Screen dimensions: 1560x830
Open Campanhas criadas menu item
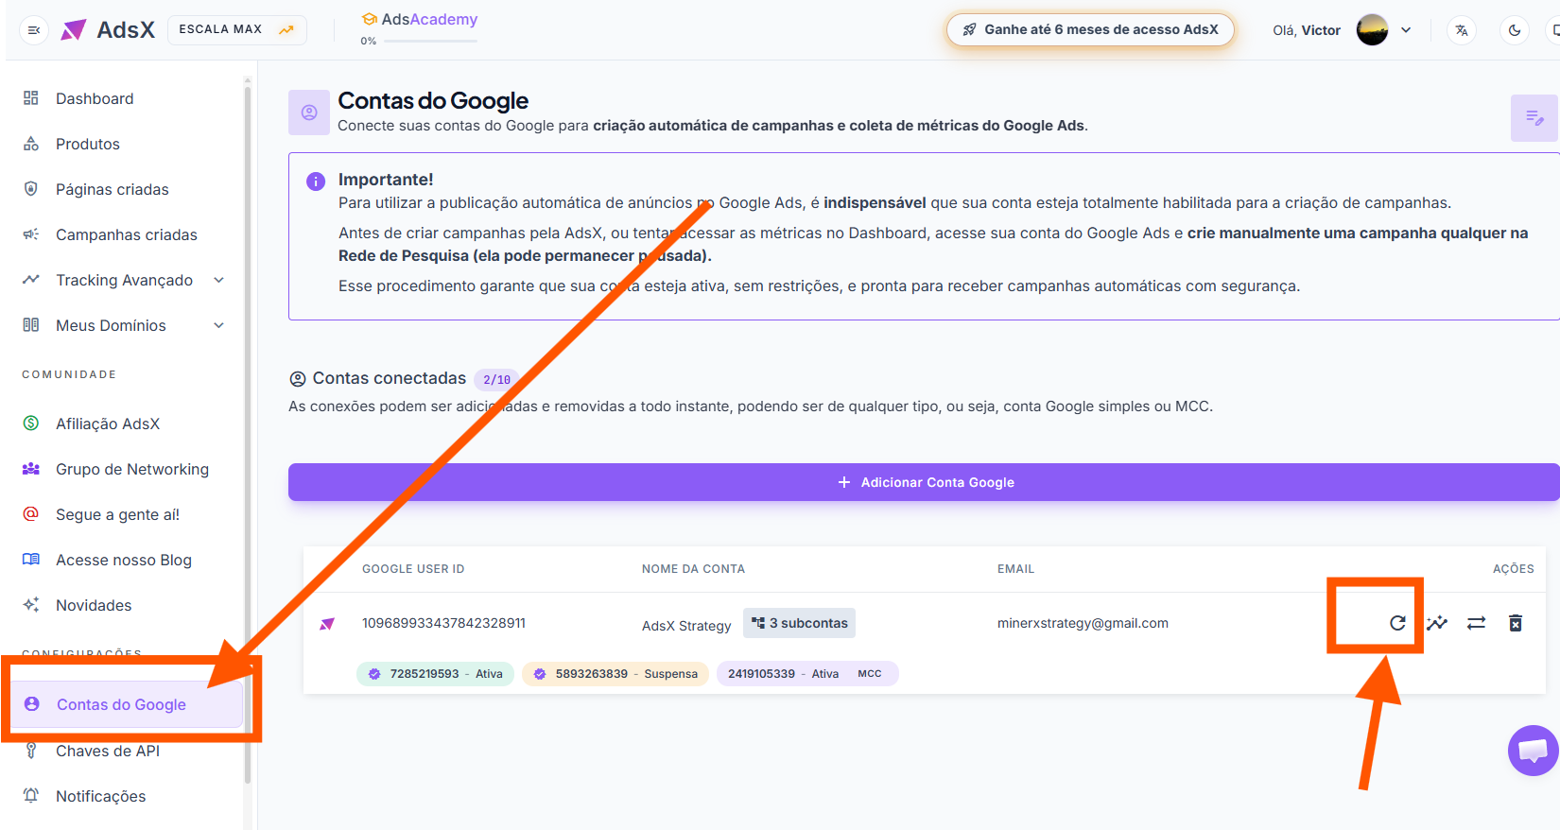tap(127, 234)
